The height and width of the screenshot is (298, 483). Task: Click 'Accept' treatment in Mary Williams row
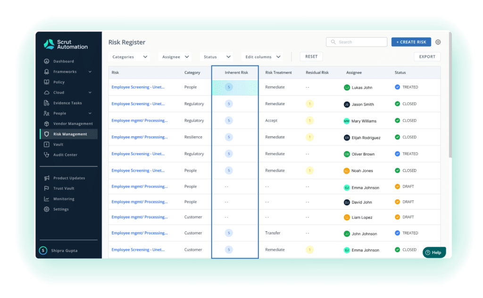coord(271,120)
